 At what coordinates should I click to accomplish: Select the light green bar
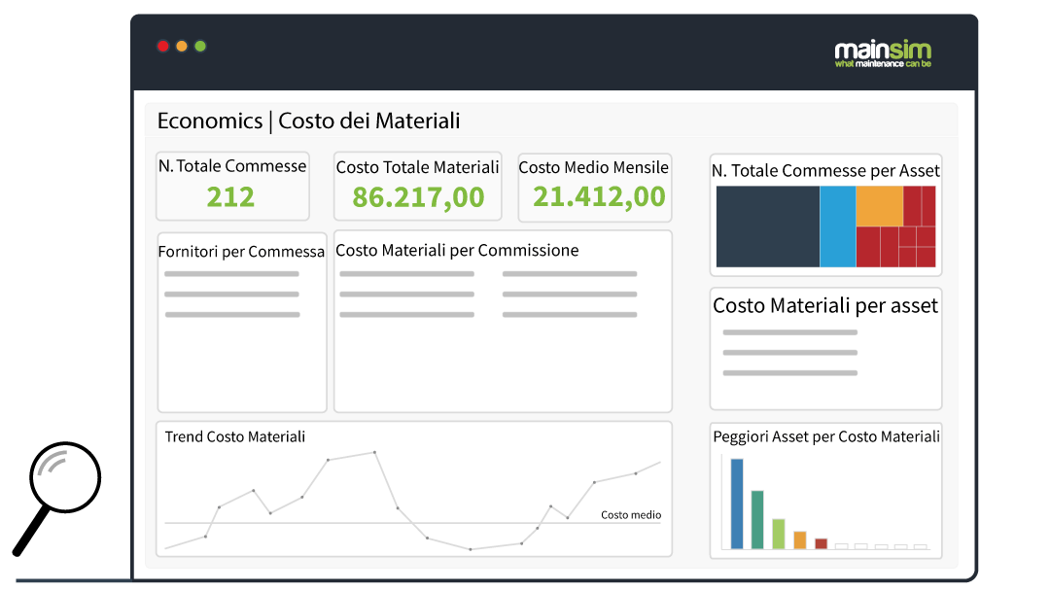[x=778, y=534]
